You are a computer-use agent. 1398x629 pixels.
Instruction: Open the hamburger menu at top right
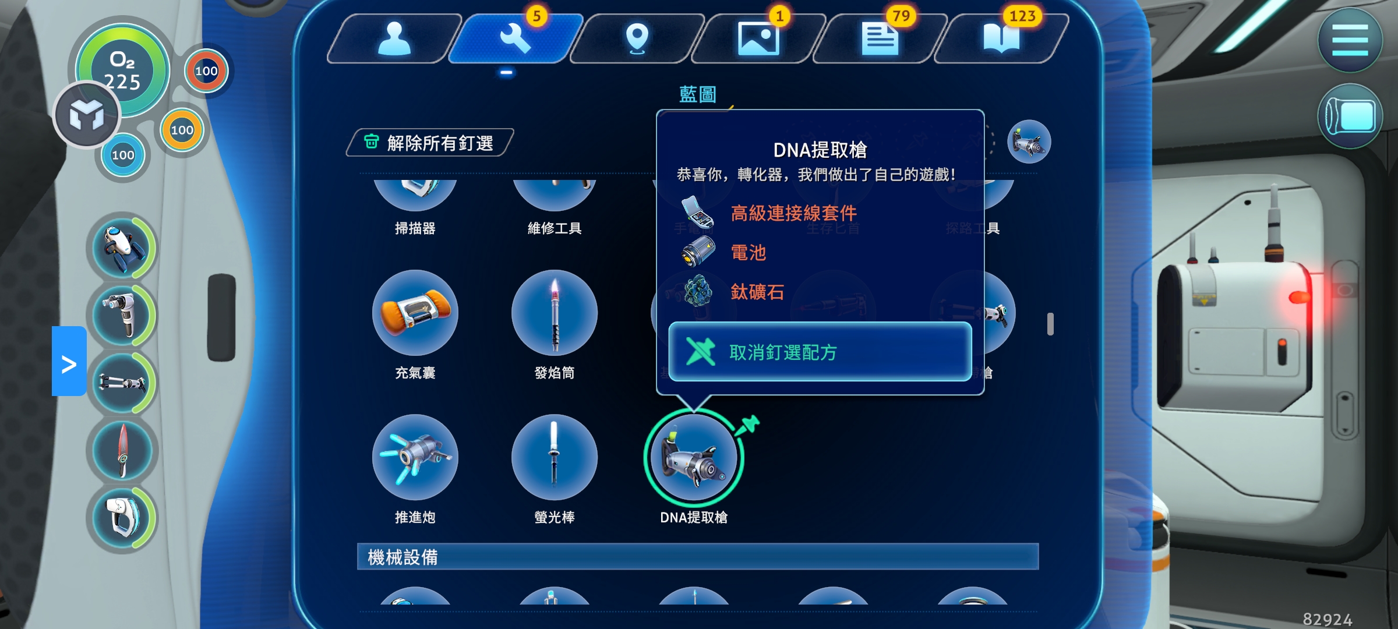[1350, 40]
